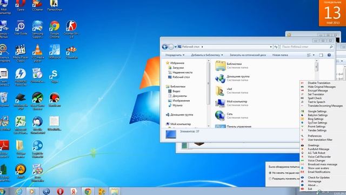
Task: Open the Explorer help question-mark icon
Action: (329, 55)
